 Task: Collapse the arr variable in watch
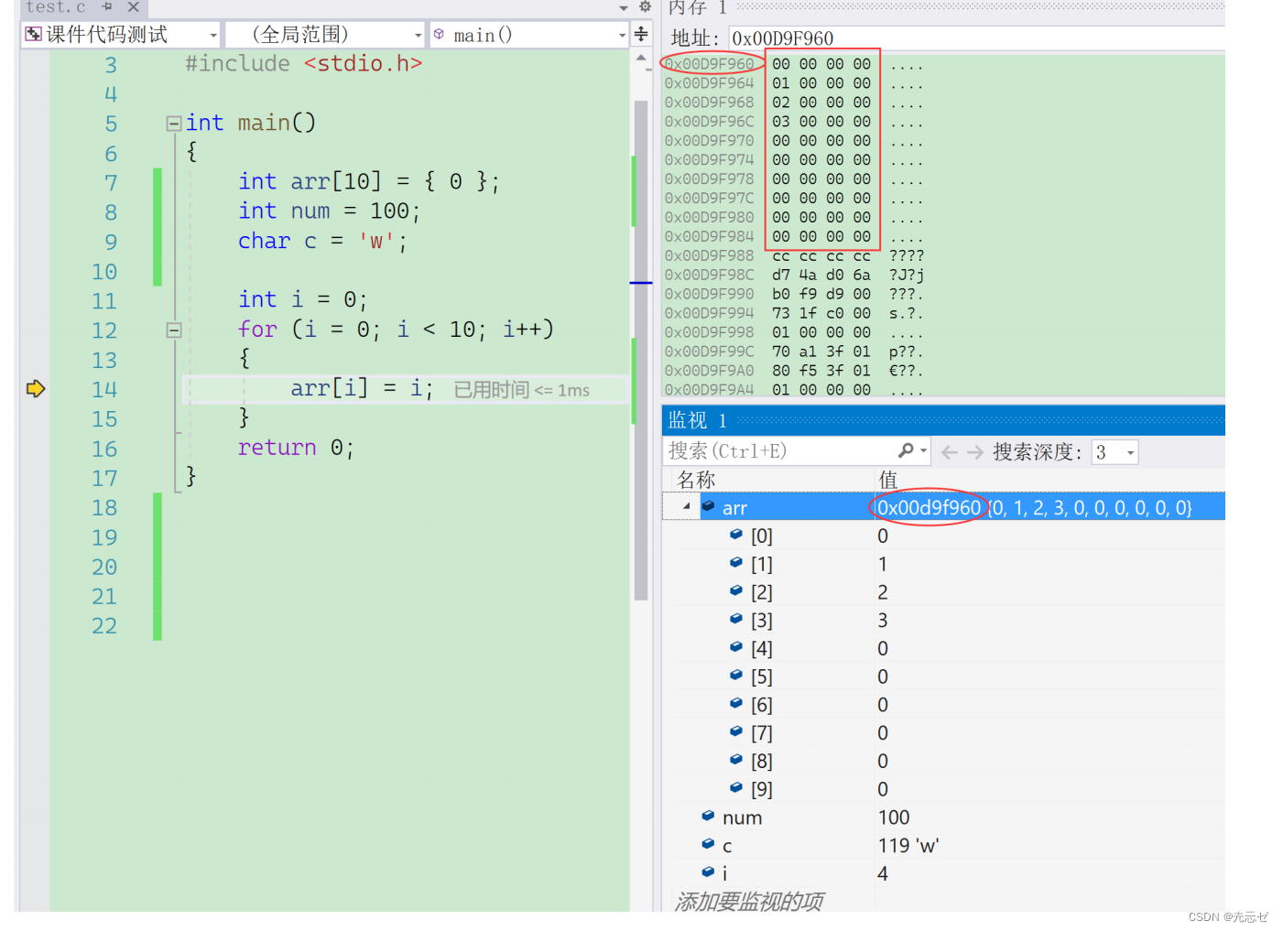(x=686, y=506)
